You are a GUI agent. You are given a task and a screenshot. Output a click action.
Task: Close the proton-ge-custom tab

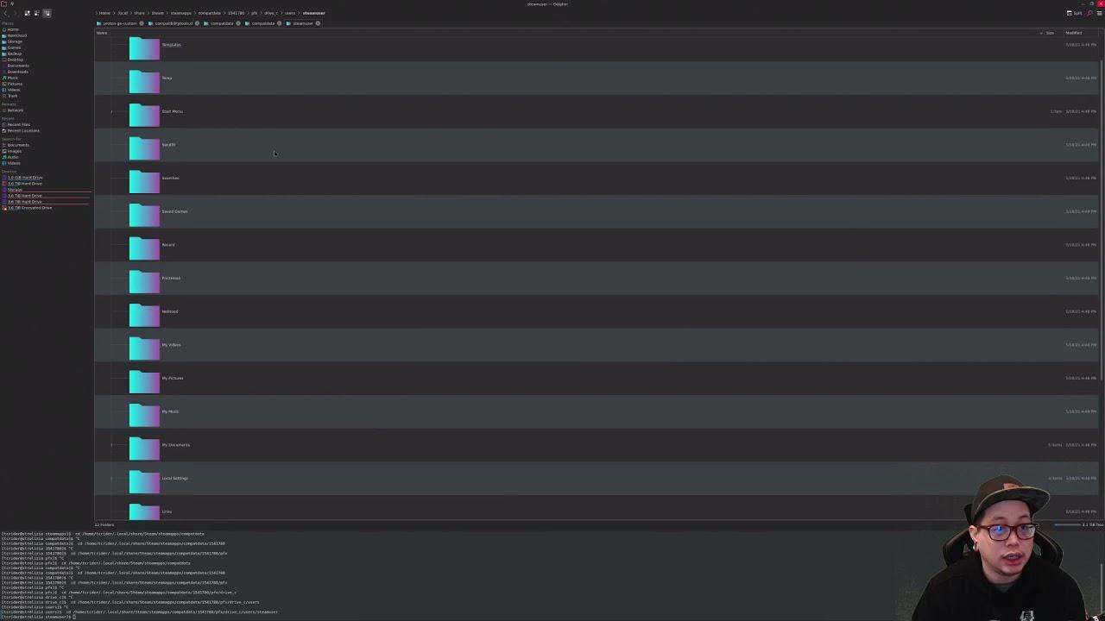(142, 23)
